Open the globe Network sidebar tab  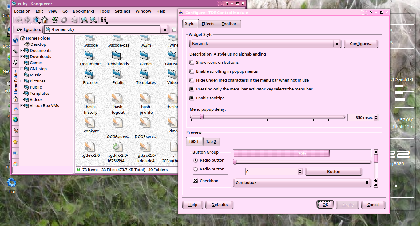pos(15,120)
